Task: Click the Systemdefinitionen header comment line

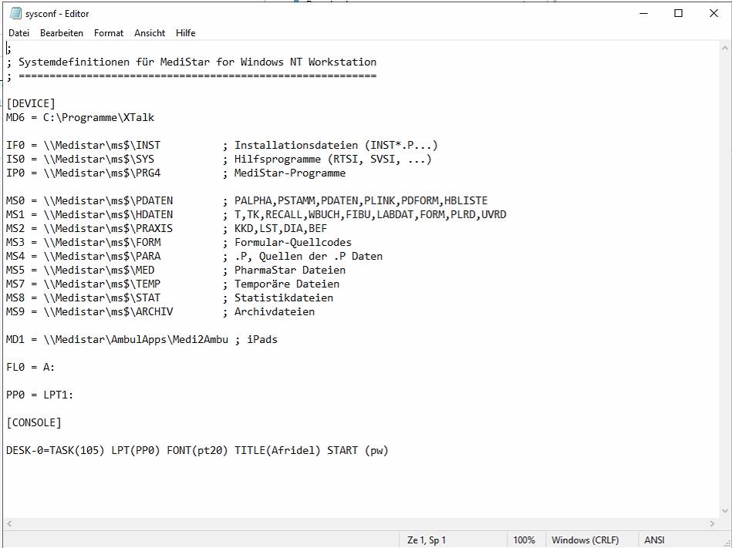Action: pyautogui.click(x=191, y=62)
